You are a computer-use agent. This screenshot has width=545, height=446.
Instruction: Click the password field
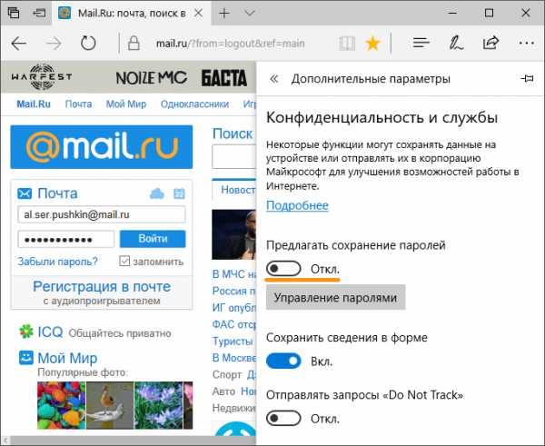[66, 239]
